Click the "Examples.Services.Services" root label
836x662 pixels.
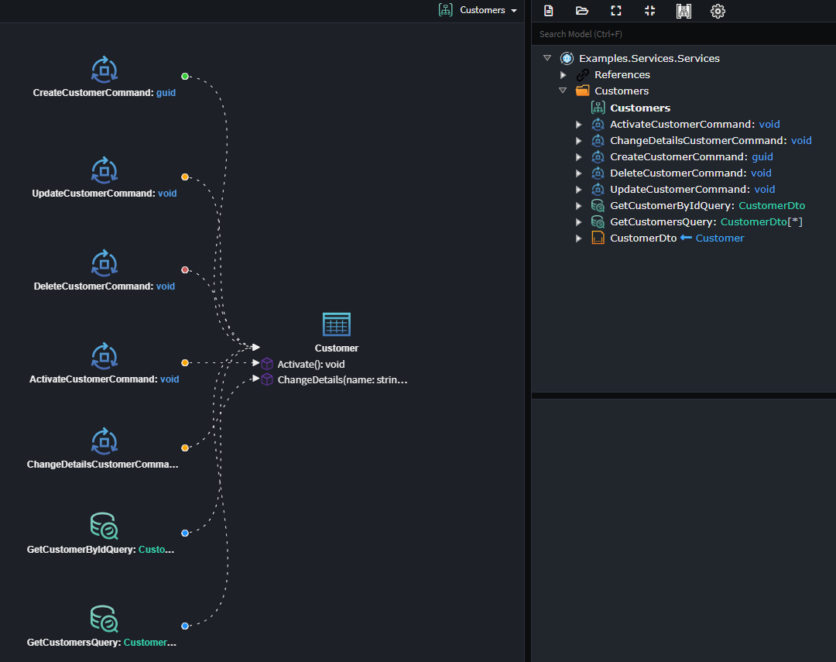click(649, 58)
